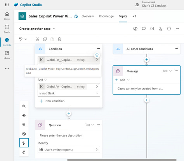
Task: Click the Sales Copilot Power Vi... title
Action: [50, 16]
